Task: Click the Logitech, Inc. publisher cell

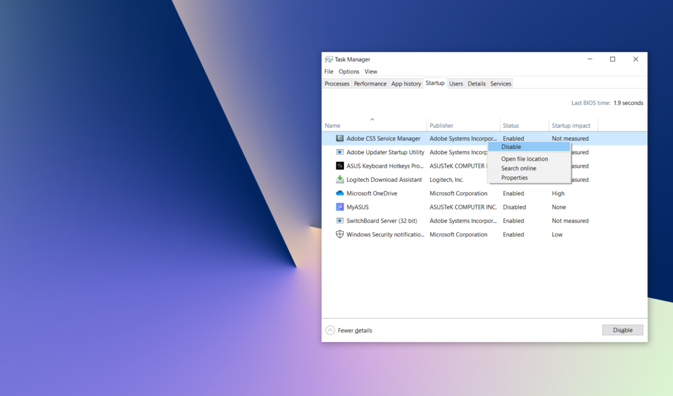Action: (x=446, y=180)
